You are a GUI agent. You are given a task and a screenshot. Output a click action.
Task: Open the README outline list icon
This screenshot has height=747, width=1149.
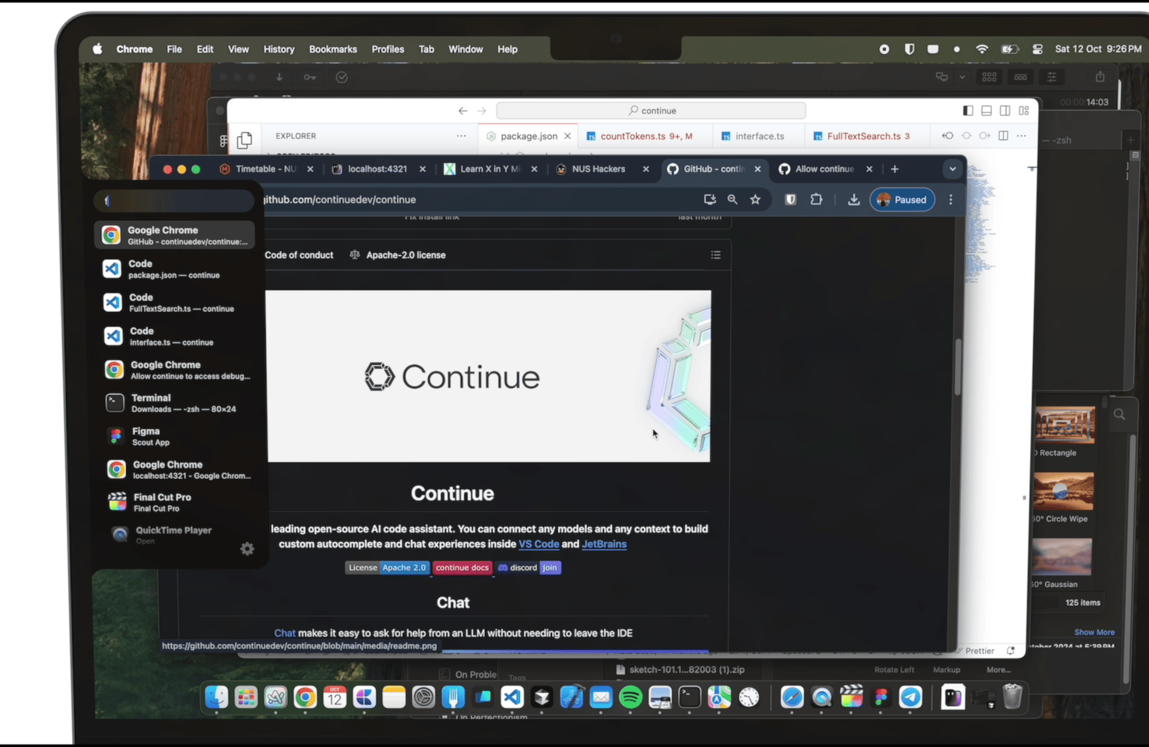pos(715,255)
